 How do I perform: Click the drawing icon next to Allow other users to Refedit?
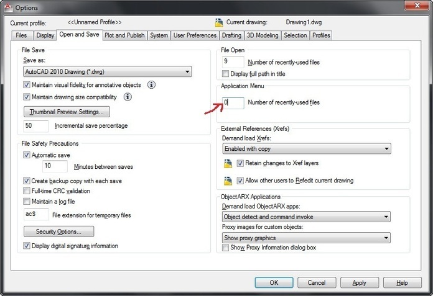coord(228,181)
